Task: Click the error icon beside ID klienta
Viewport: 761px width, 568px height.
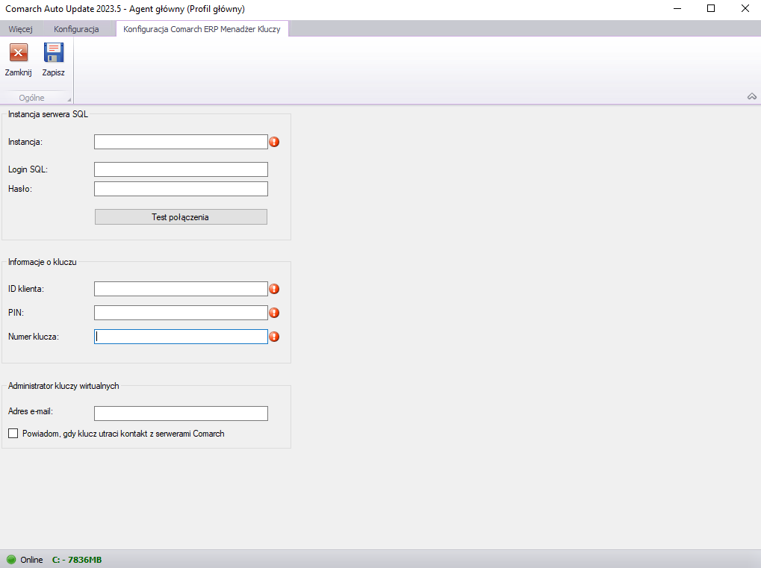Action: click(274, 289)
